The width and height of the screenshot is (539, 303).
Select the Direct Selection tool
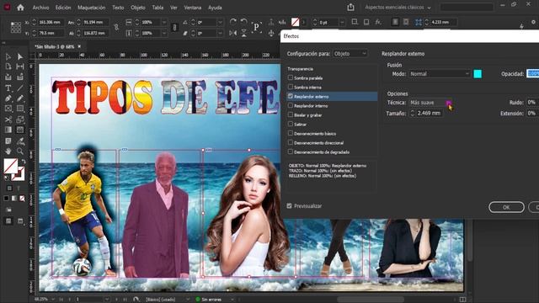point(20,56)
